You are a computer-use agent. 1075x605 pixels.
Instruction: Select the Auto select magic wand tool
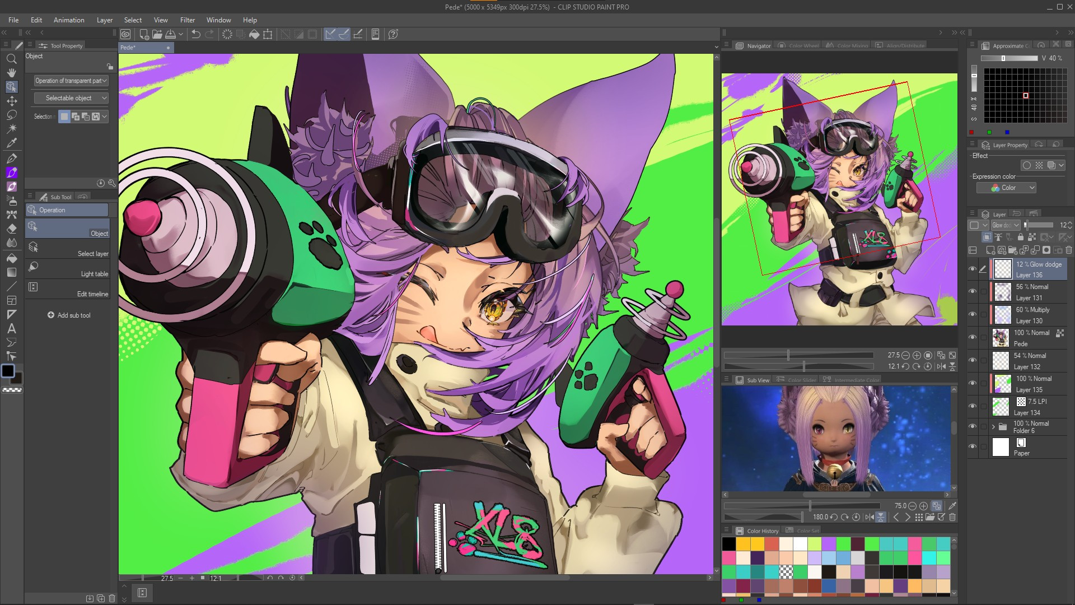[x=11, y=129]
